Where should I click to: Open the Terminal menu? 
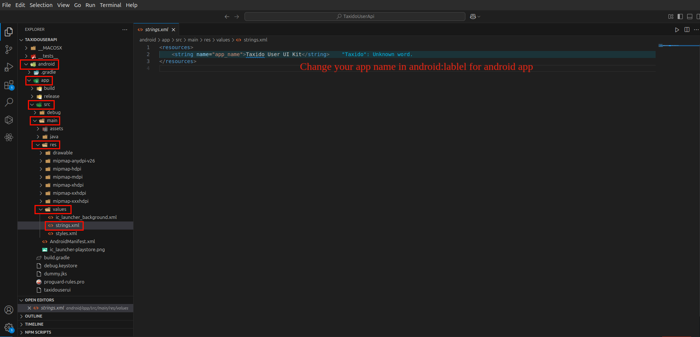click(x=110, y=5)
